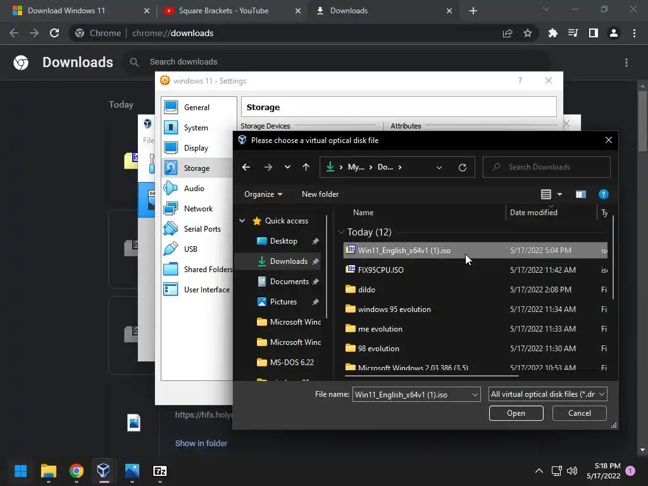Open File Explorer from taskbar
This screenshot has width=648, height=486.
(49, 471)
